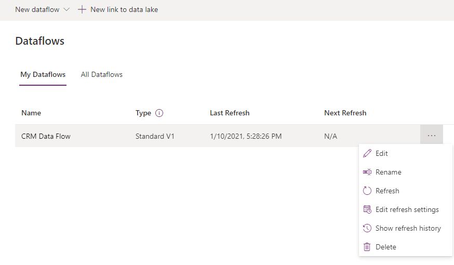Click the trash can Delete icon
The image size is (454, 265).
coord(367,247)
